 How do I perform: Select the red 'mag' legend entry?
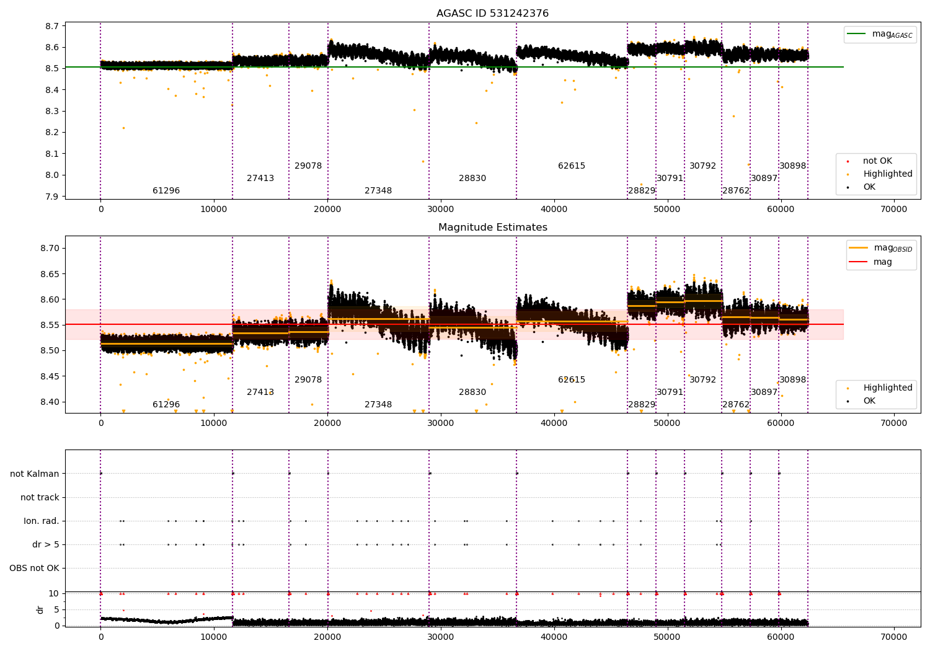point(870,262)
